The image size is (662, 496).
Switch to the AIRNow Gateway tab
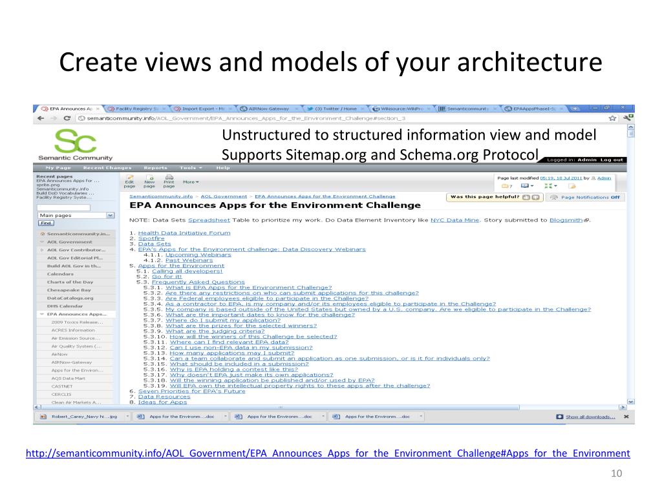coord(268,108)
